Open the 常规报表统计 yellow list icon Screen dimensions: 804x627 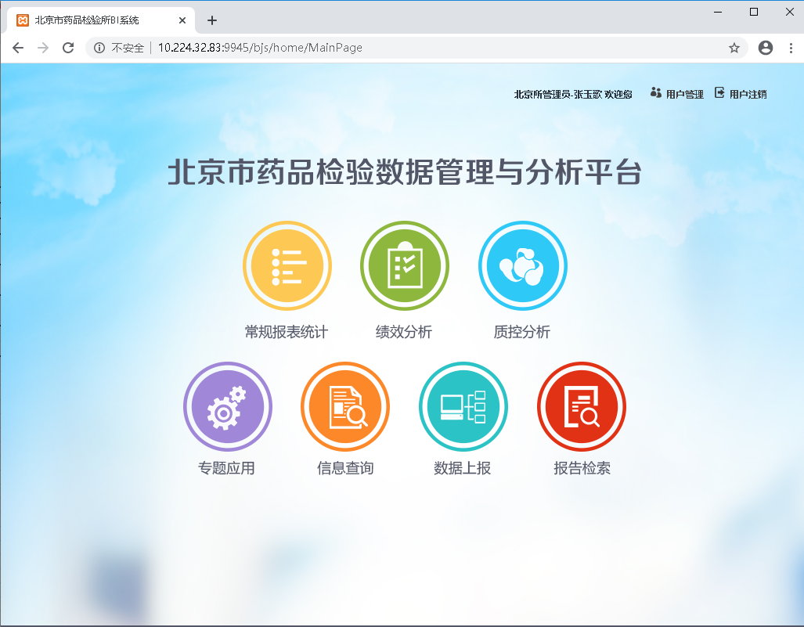(287, 265)
